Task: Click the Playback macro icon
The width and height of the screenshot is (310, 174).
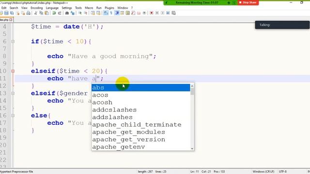Action: 163,13
